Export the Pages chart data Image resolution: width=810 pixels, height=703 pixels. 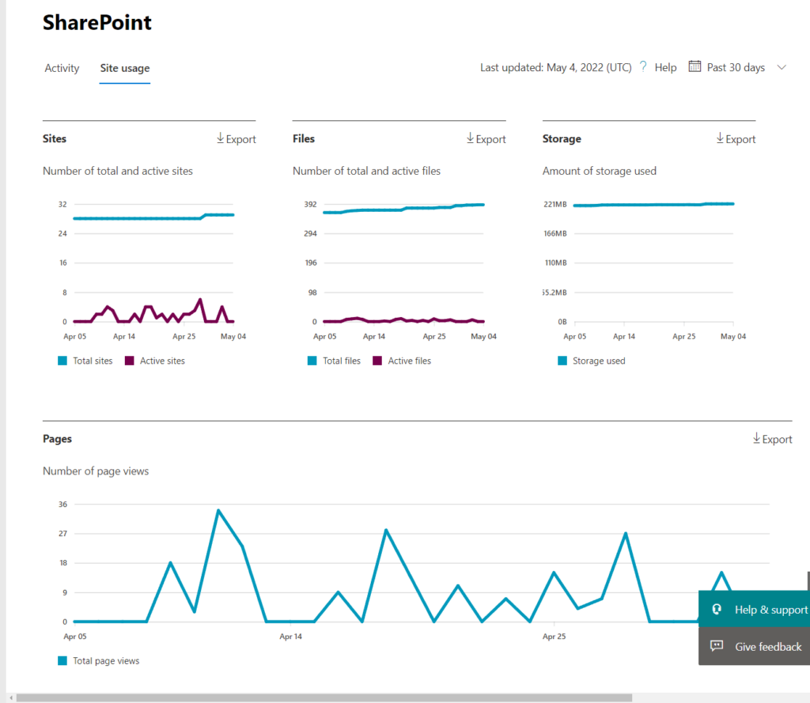[x=772, y=439]
